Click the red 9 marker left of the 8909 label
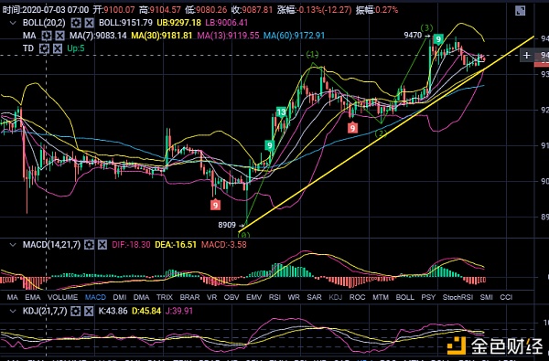 coord(215,205)
